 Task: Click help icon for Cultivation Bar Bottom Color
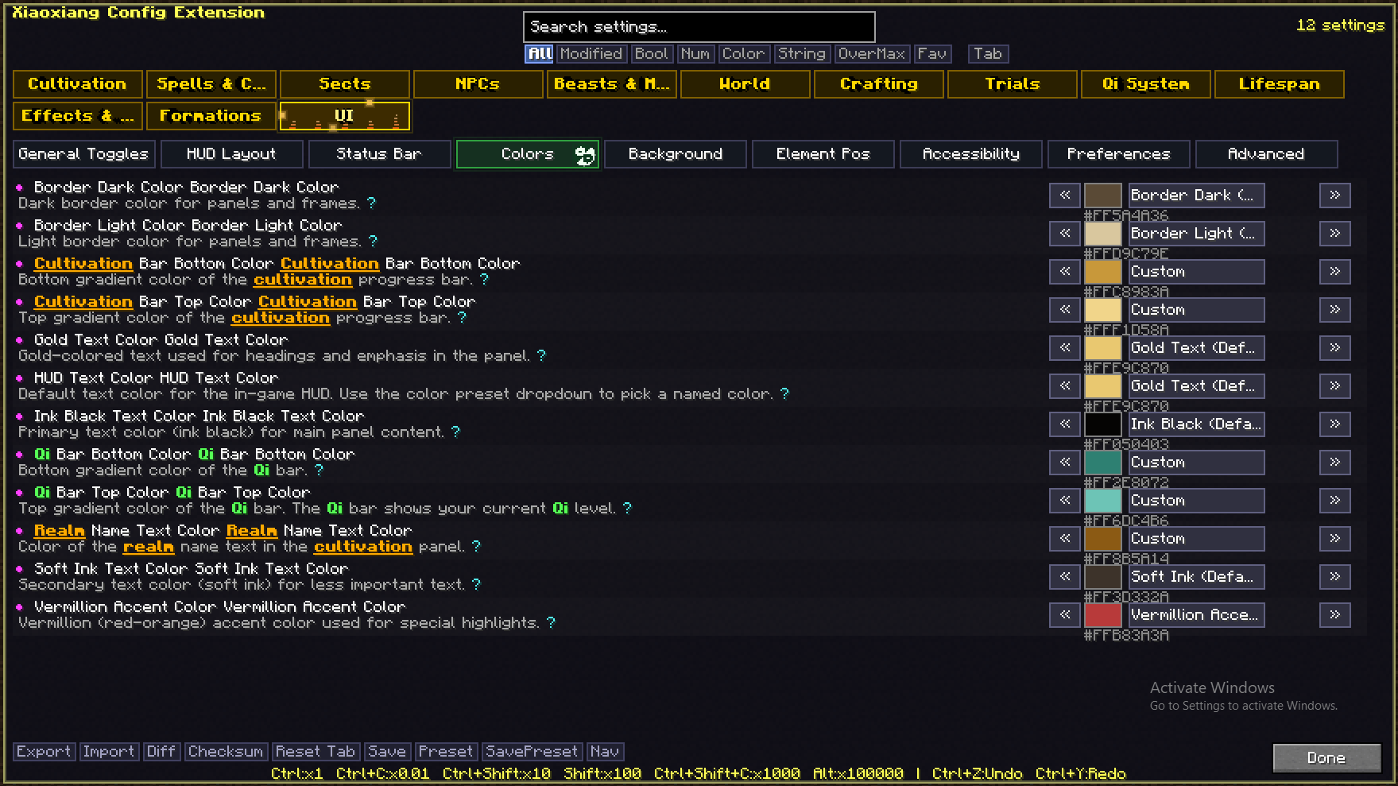[484, 279]
